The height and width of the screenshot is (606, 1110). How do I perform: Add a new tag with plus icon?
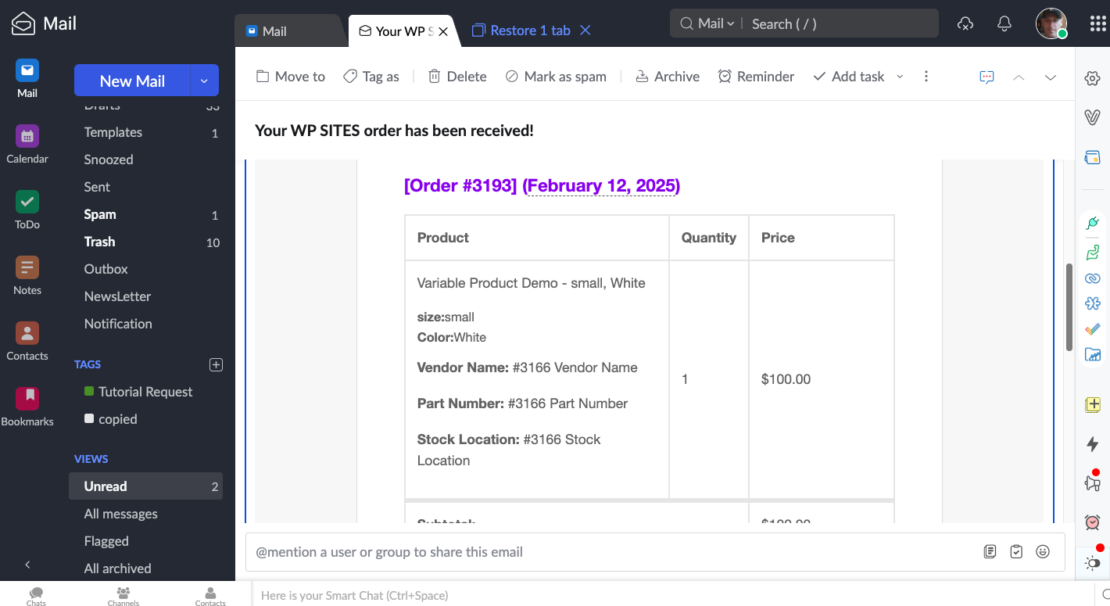tap(217, 364)
